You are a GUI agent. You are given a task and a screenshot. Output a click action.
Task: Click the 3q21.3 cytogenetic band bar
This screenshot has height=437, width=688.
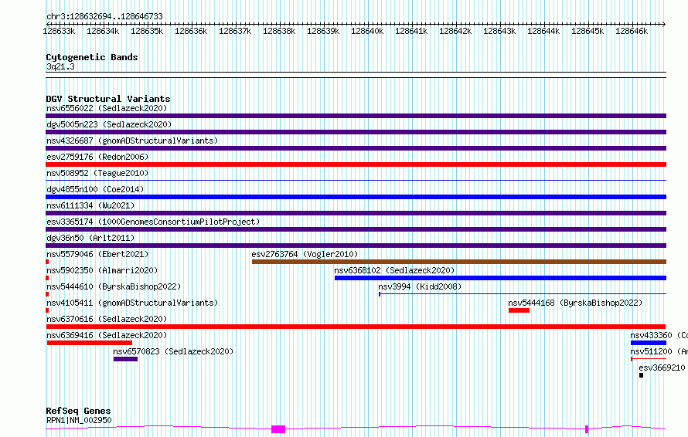coord(356,75)
